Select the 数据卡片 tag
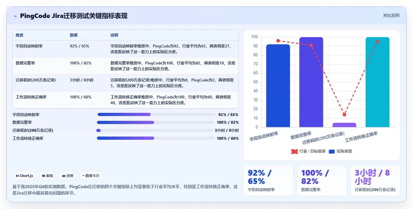 pyautogui.click(x=91, y=176)
